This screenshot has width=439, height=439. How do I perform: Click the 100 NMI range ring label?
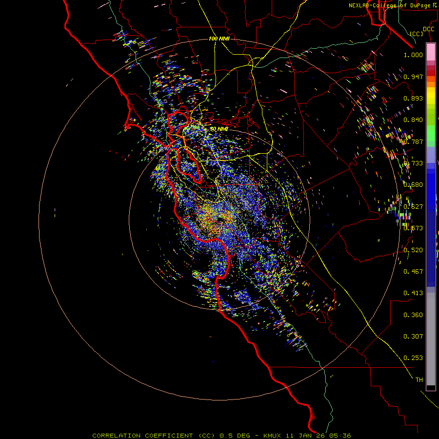[219, 39]
